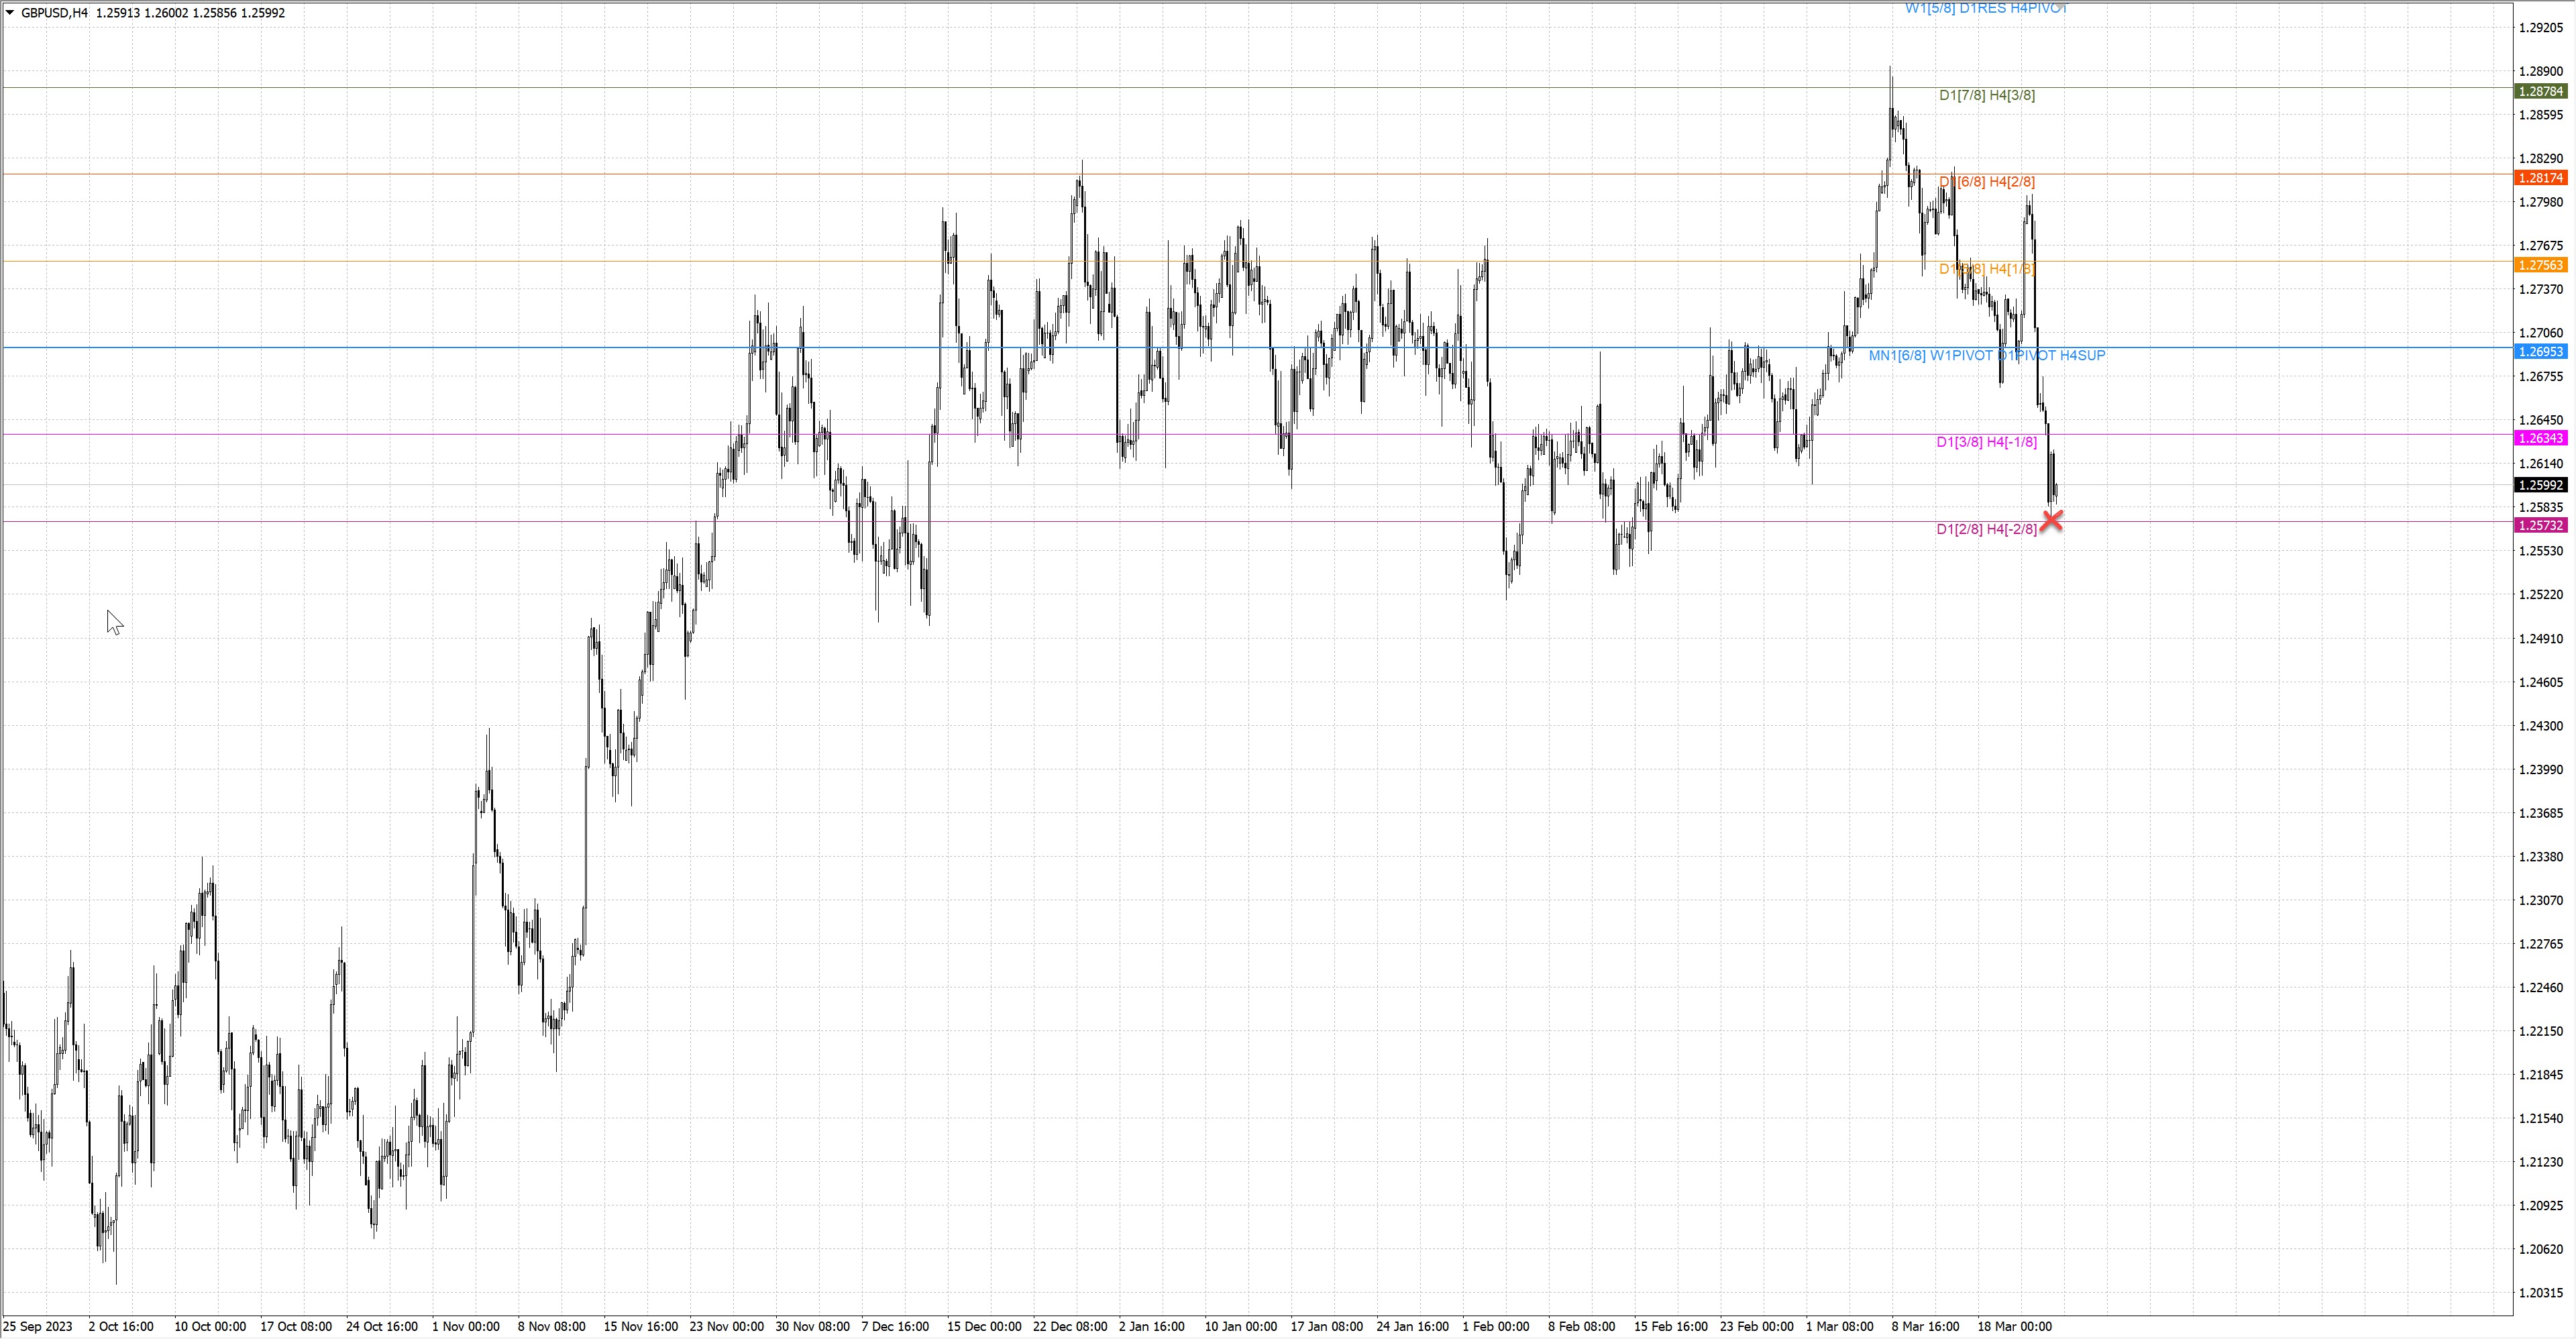Click the magenta 1.26343 price tag
Screen dimensions: 2576x1339
2540,439
